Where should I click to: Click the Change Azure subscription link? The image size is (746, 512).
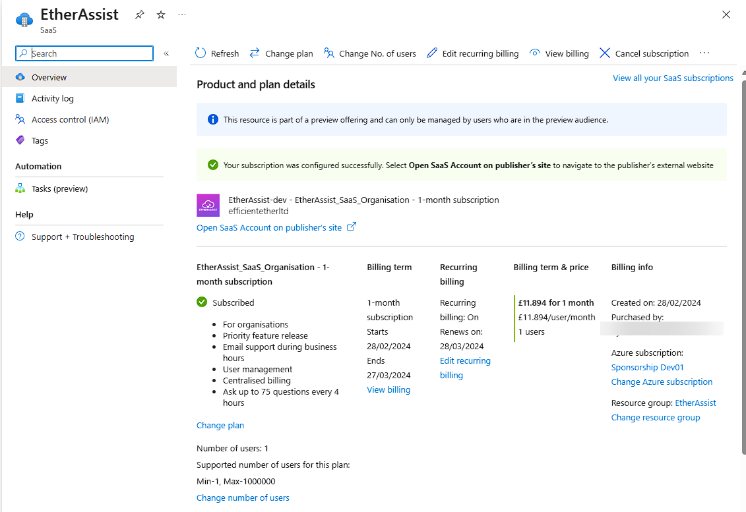point(662,382)
